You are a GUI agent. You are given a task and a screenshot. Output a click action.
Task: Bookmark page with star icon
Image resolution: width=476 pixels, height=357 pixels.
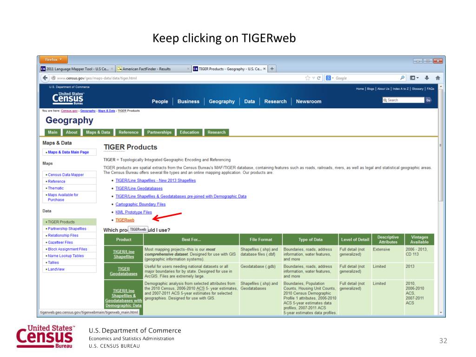pos(308,78)
